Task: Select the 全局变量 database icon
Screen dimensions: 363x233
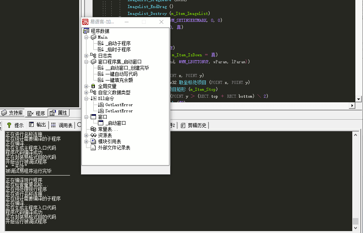Action: [x=93, y=86]
